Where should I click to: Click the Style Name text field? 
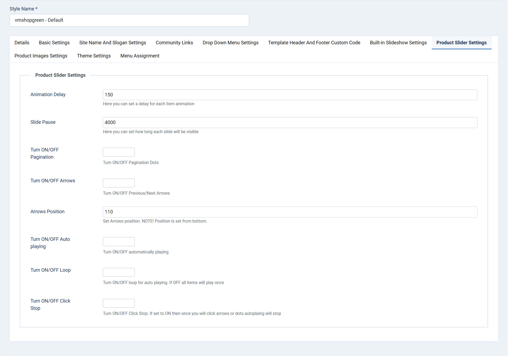[129, 20]
